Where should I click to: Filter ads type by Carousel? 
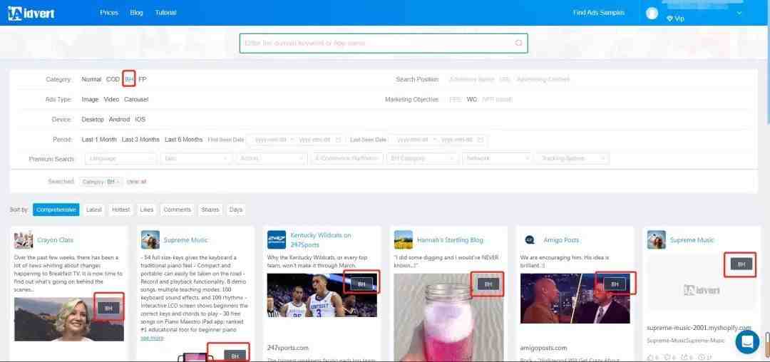pyautogui.click(x=136, y=99)
